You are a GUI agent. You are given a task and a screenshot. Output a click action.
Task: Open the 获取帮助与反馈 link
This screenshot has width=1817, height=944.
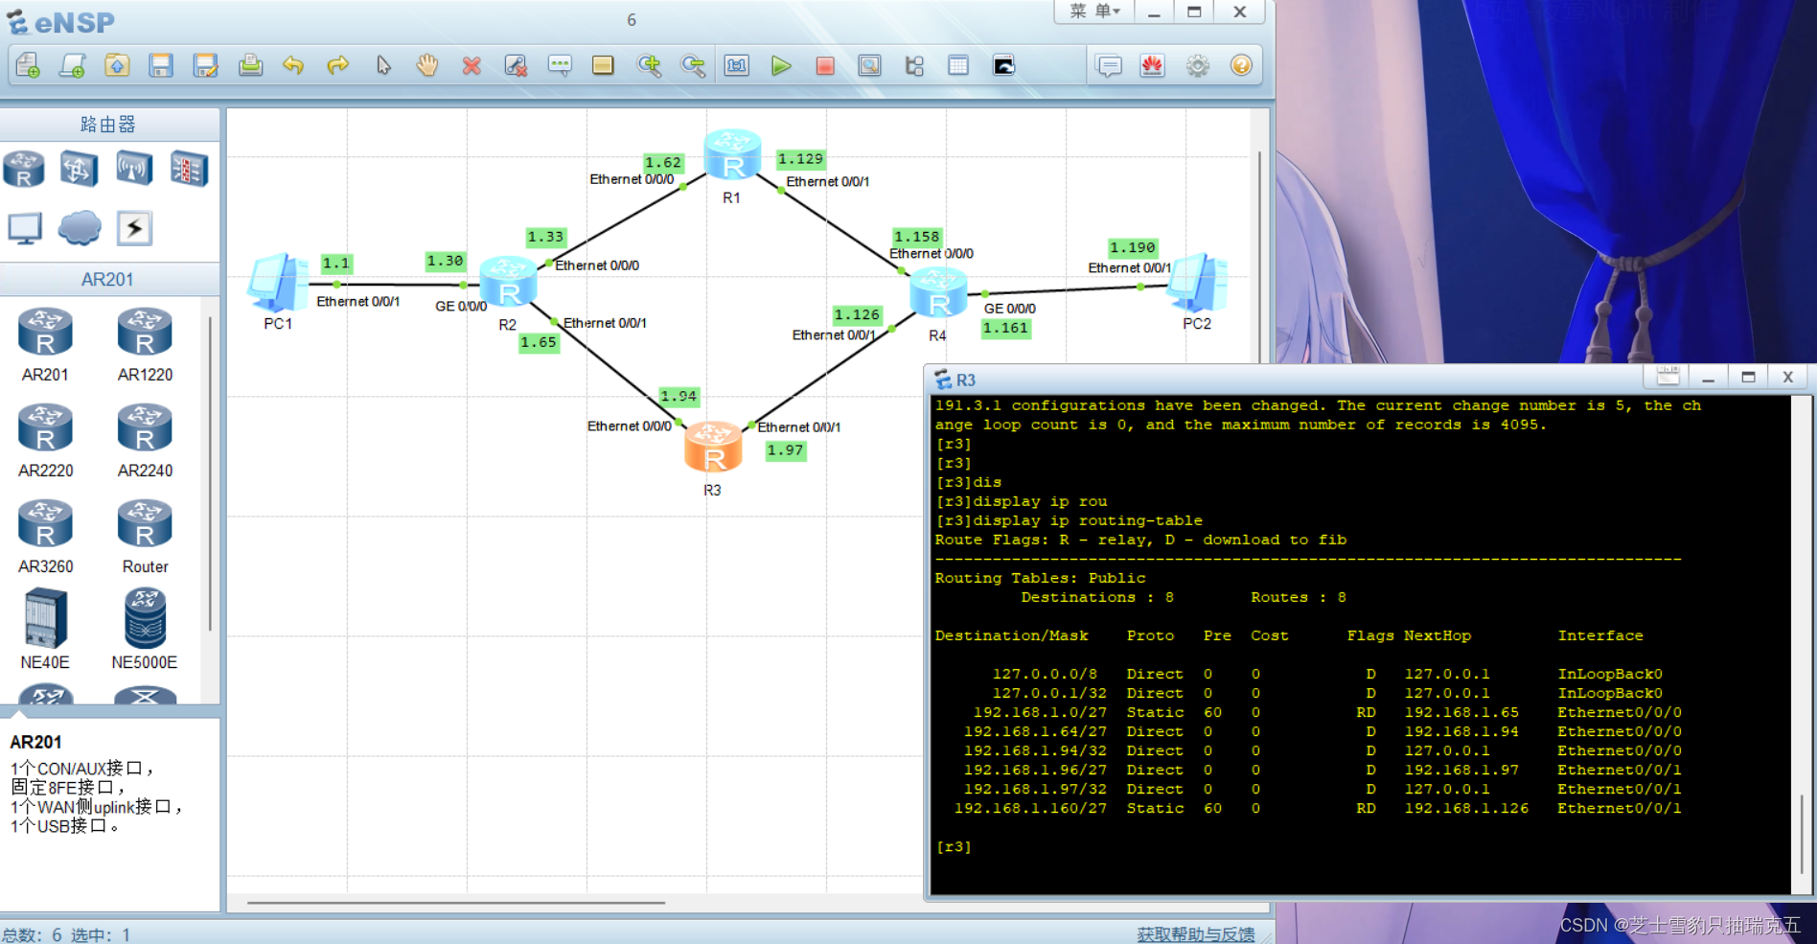point(1195,934)
